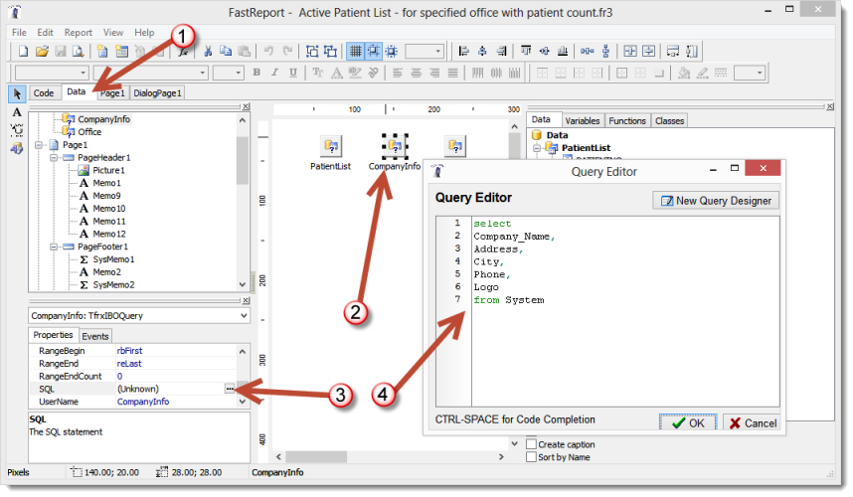Open a report file with the folder icon

point(42,51)
